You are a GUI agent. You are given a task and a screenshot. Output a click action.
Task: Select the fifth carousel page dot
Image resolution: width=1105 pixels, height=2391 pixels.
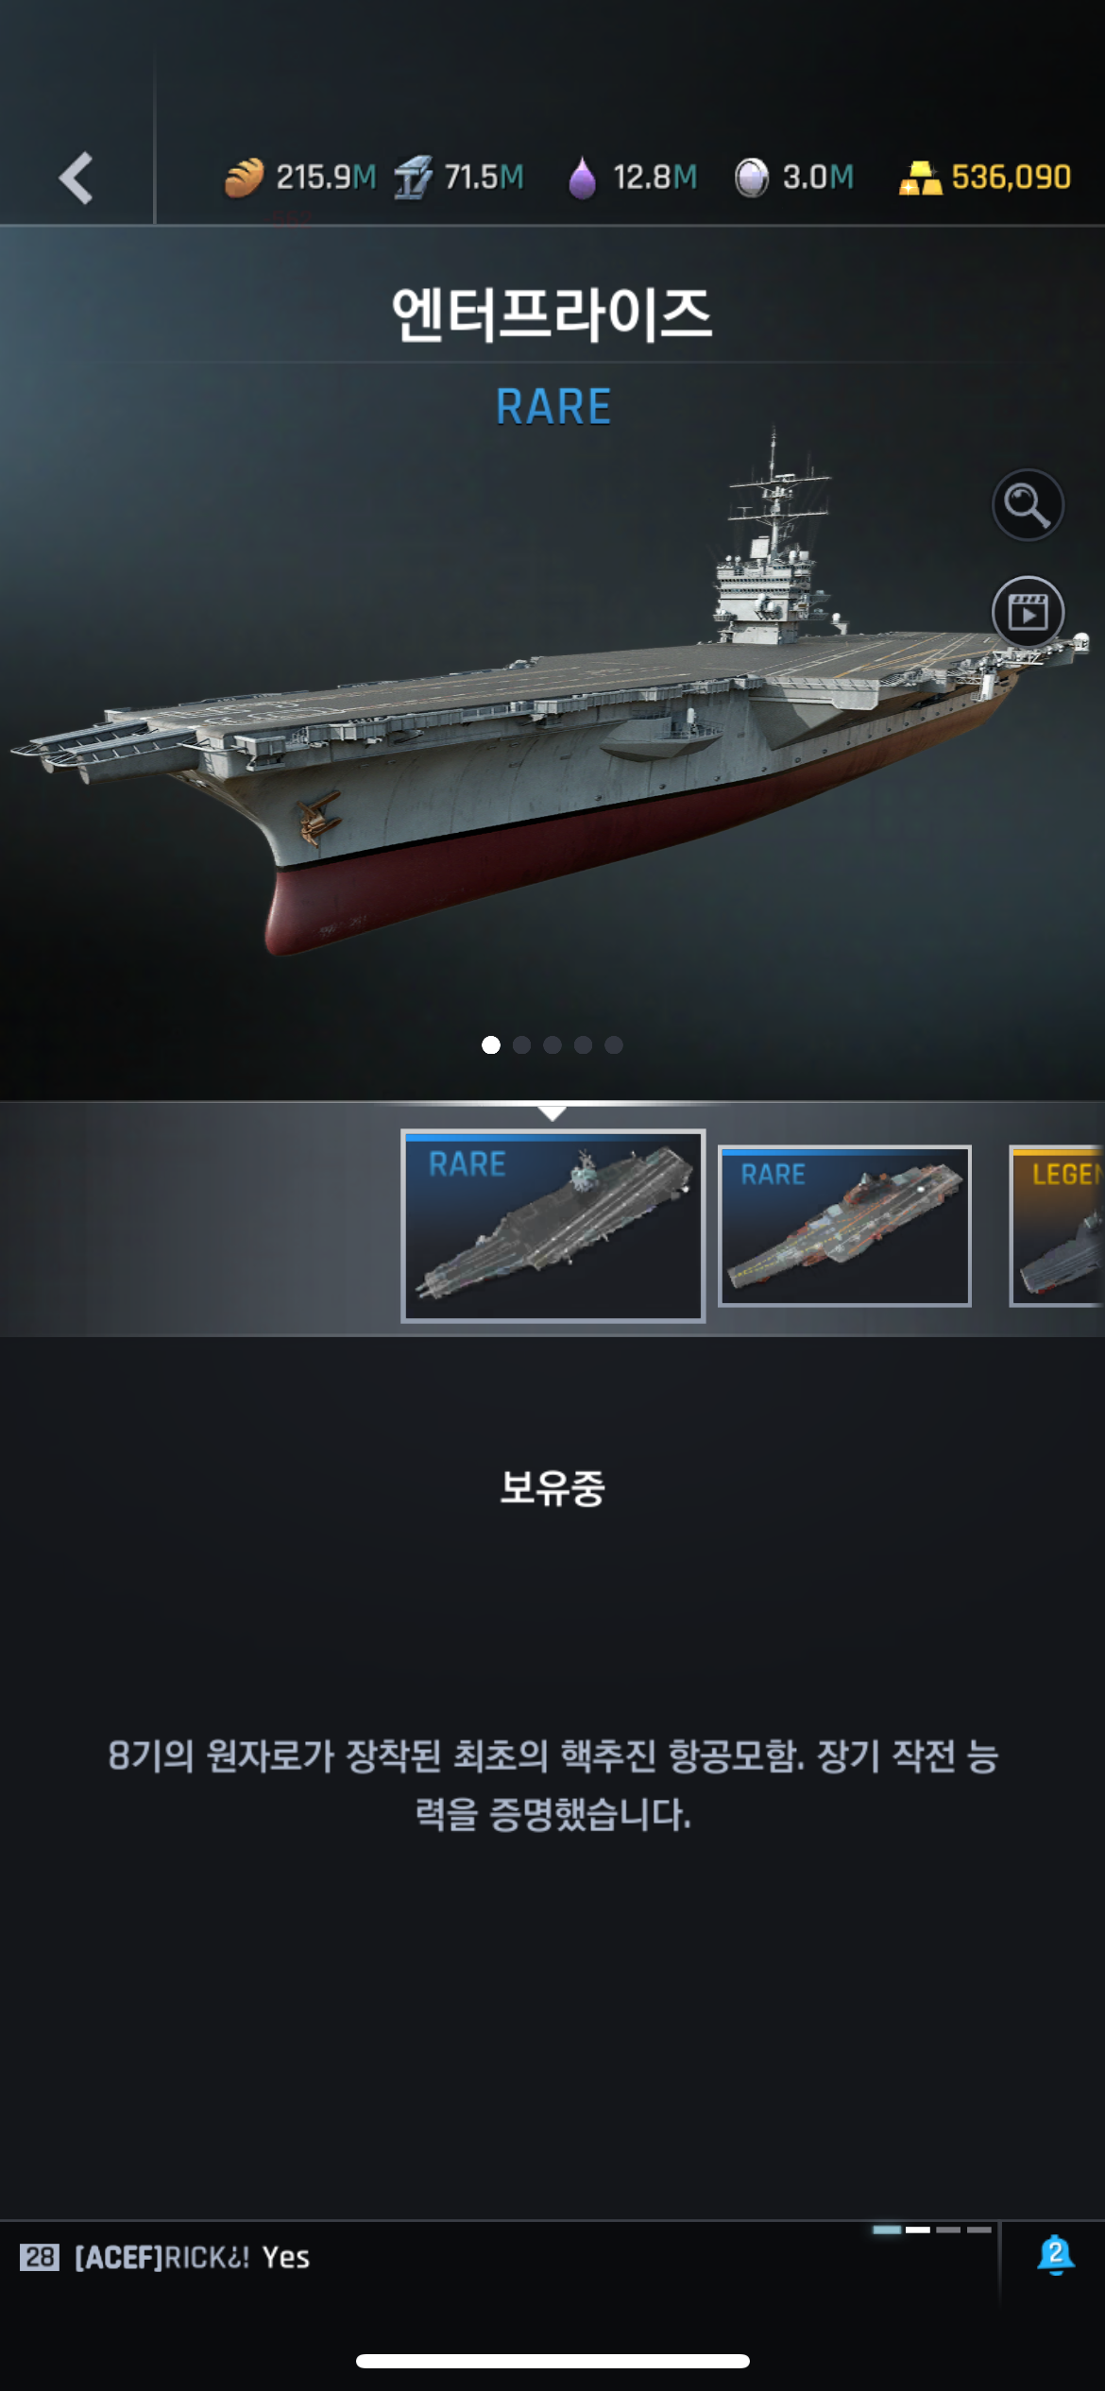tap(614, 1044)
